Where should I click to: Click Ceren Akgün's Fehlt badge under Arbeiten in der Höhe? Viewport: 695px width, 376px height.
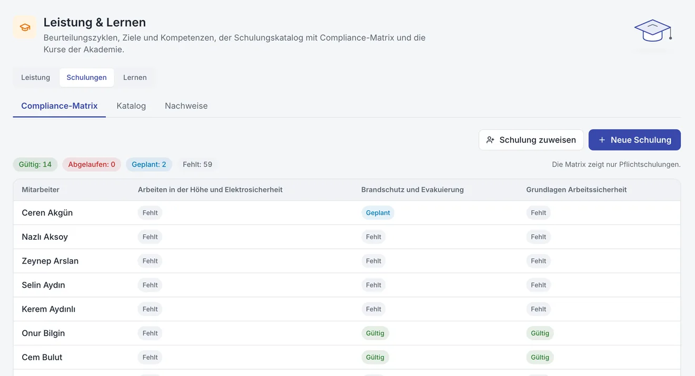tap(150, 213)
